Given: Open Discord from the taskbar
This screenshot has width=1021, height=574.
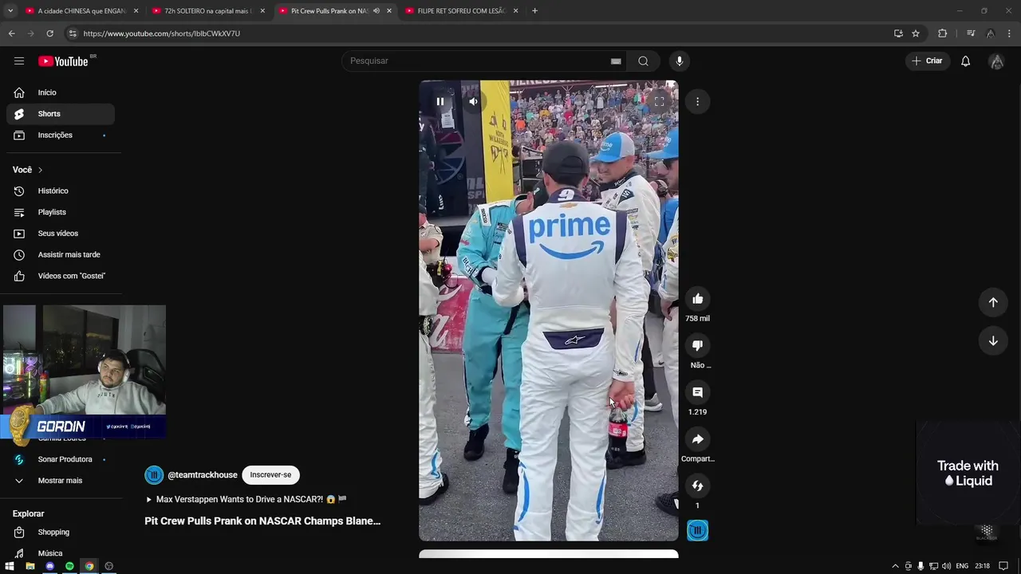Looking at the screenshot, I should pos(49,566).
